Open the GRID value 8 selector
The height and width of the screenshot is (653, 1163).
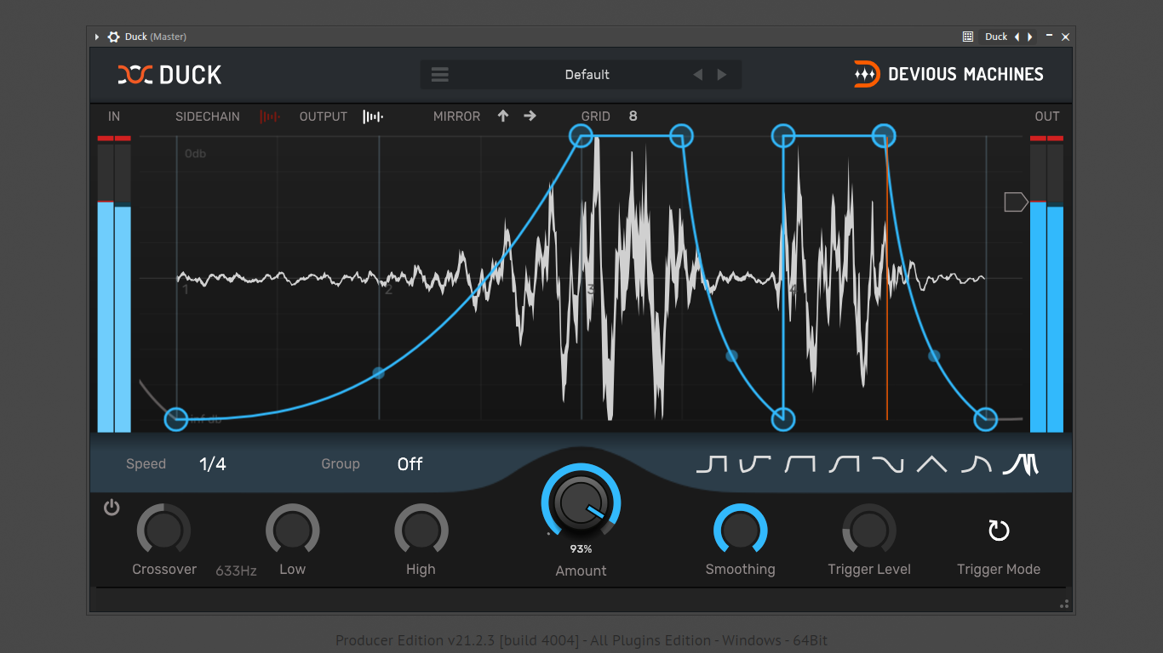tap(633, 116)
